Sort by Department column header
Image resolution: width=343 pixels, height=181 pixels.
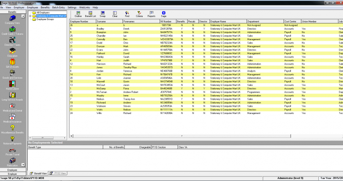(x=265, y=22)
